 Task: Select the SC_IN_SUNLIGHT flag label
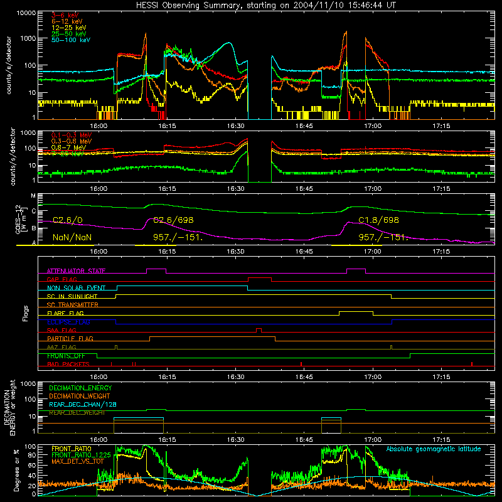[x=72, y=296]
